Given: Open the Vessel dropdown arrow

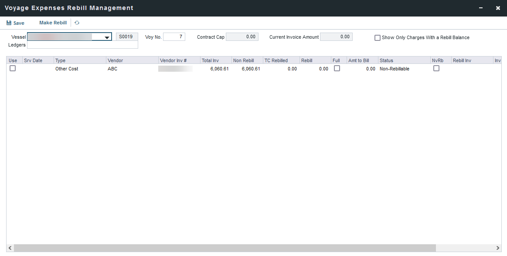Looking at the screenshot, I should pyautogui.click(x=107, y=37).
